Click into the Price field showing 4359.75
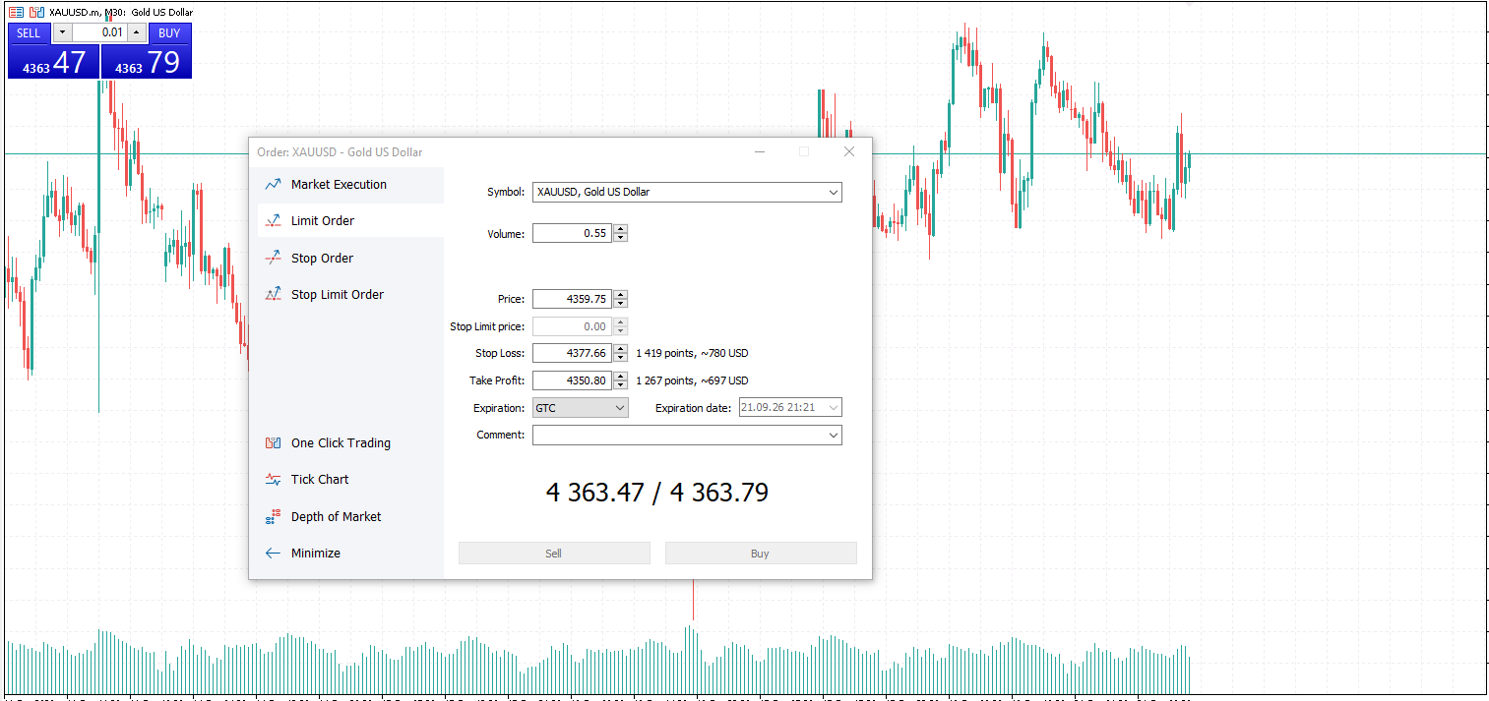This screenshot has width=1489, height=701. tap(572, 299)
